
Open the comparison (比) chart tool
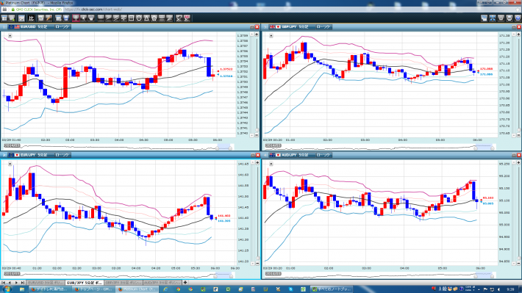point(32,18)
